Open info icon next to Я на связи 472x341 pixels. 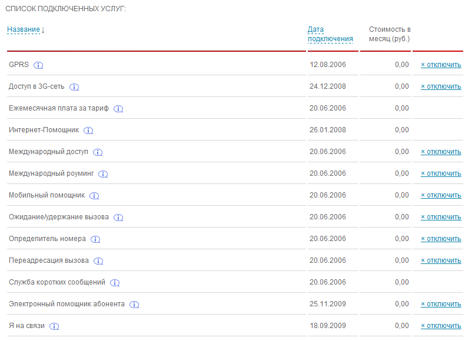pos(54,326)
